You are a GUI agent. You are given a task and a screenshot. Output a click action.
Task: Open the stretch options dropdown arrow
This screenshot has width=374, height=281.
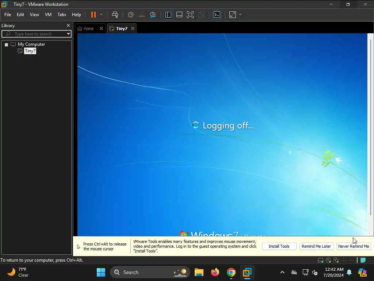tap(240, 15)
